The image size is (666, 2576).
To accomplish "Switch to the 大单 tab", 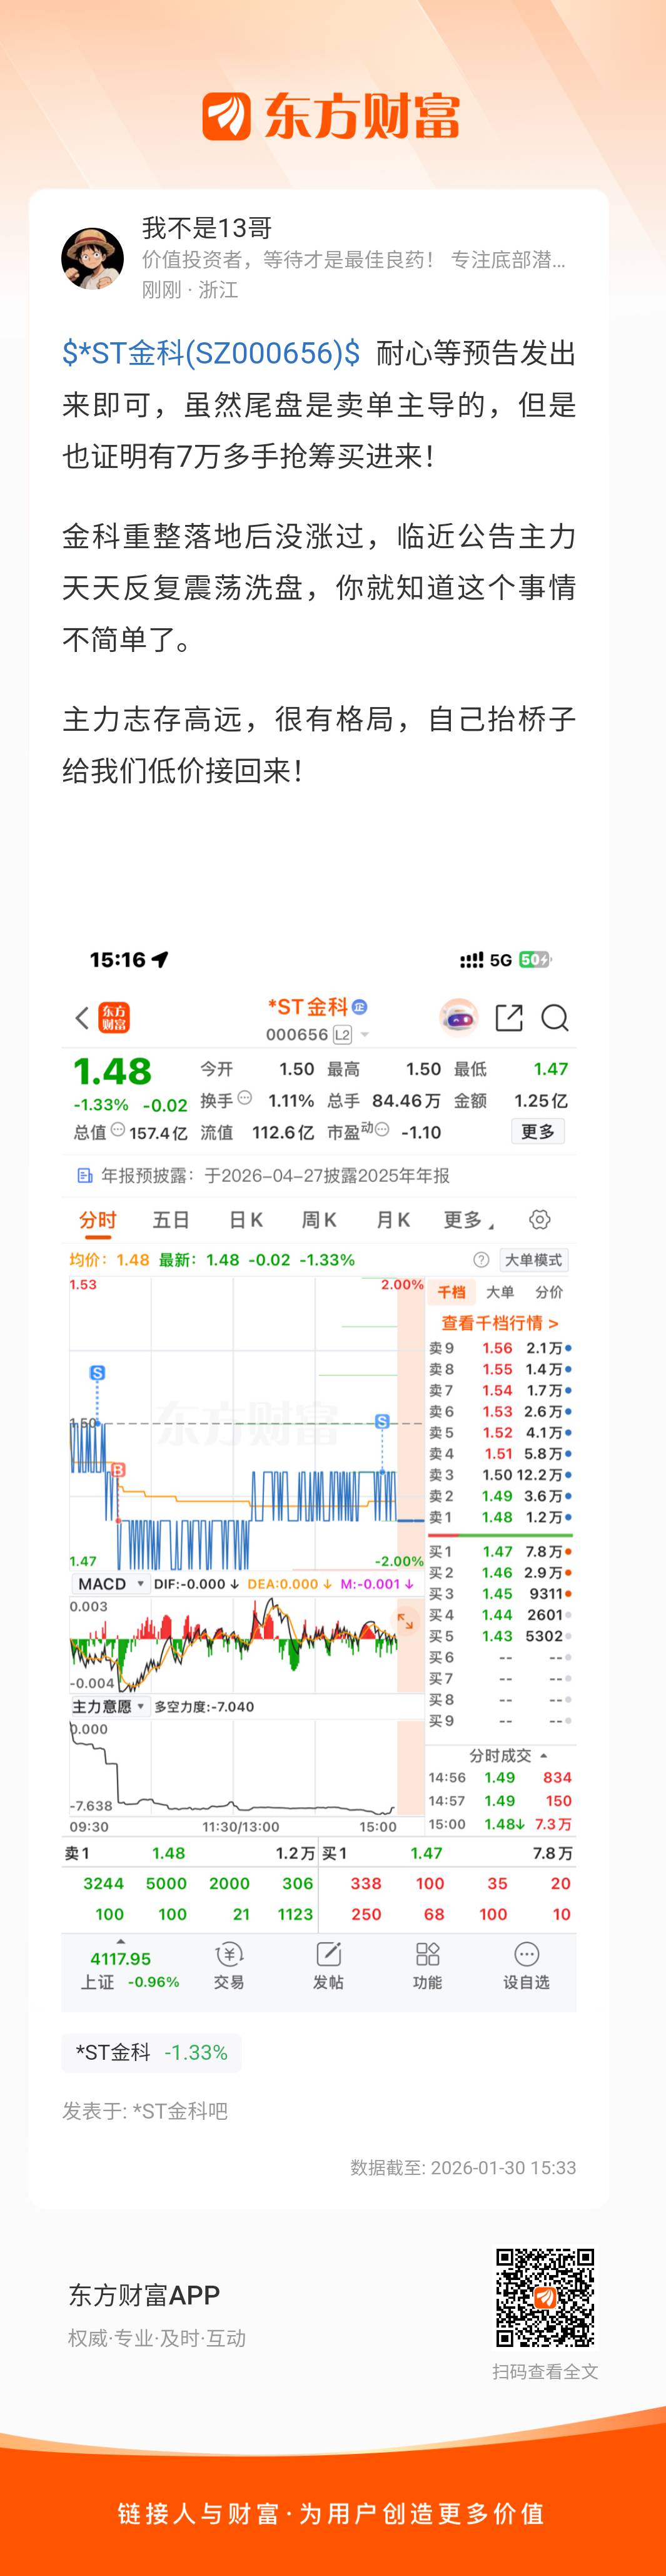I will click(x=500, y=1292).
